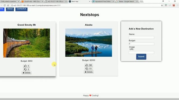The width and height of the screenshot is (179, 100).
Task: Click the About navigation button
Action: 10,9
